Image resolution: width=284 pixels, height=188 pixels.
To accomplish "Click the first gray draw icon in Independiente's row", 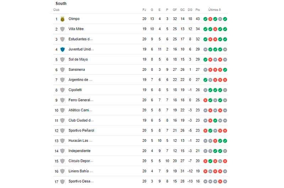I will (206, 151).
